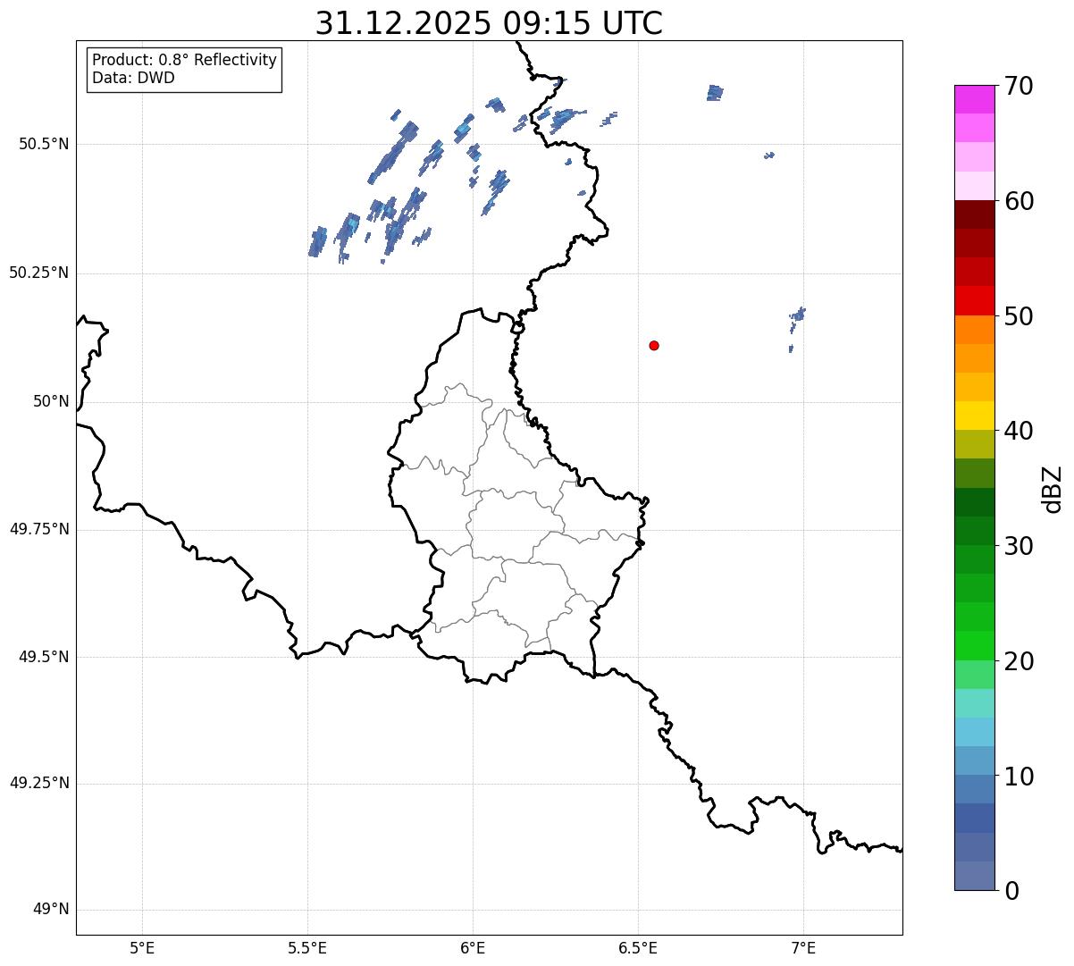This screenshot has height=966, width=1074.
Task: Click the "Product: 0.8° Reflectivity" label
Action: click(x=185, y=60)
